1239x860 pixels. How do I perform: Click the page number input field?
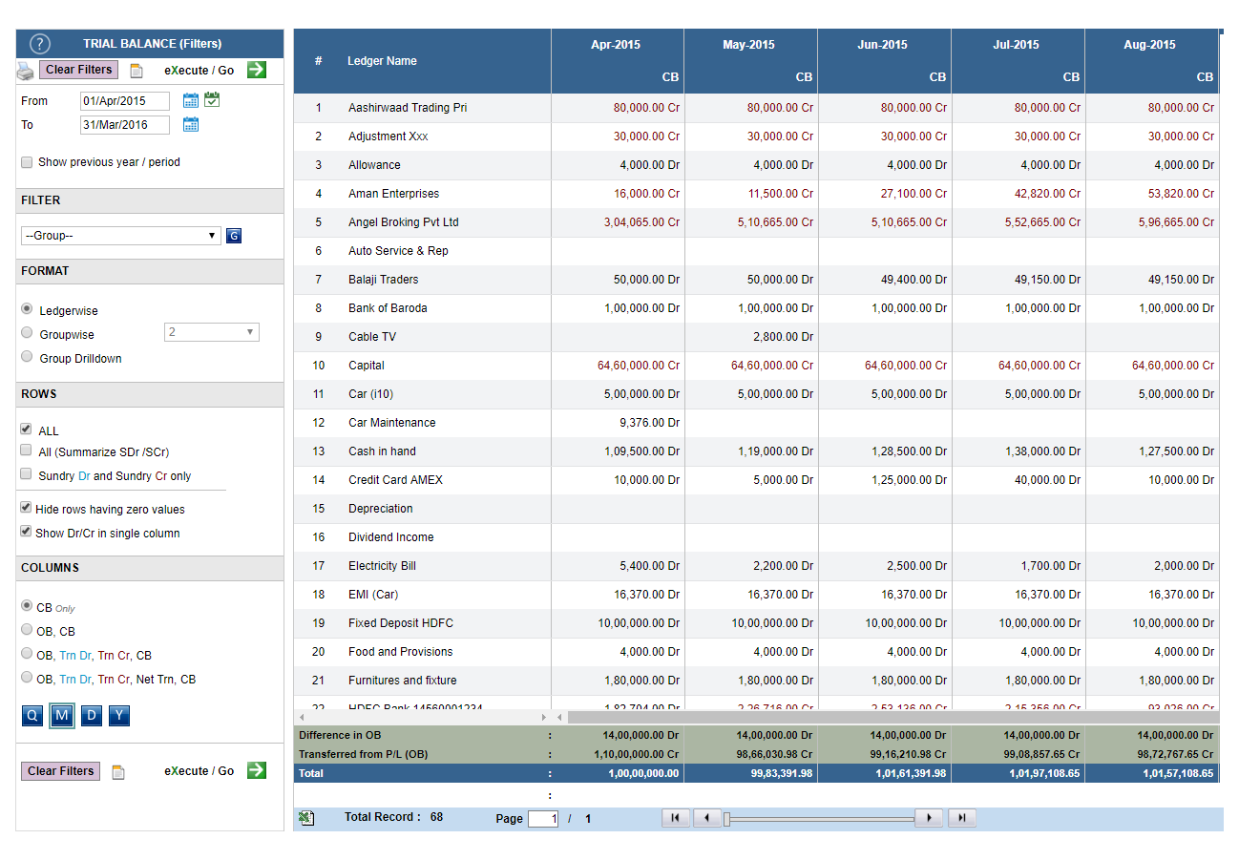[542, 819]
